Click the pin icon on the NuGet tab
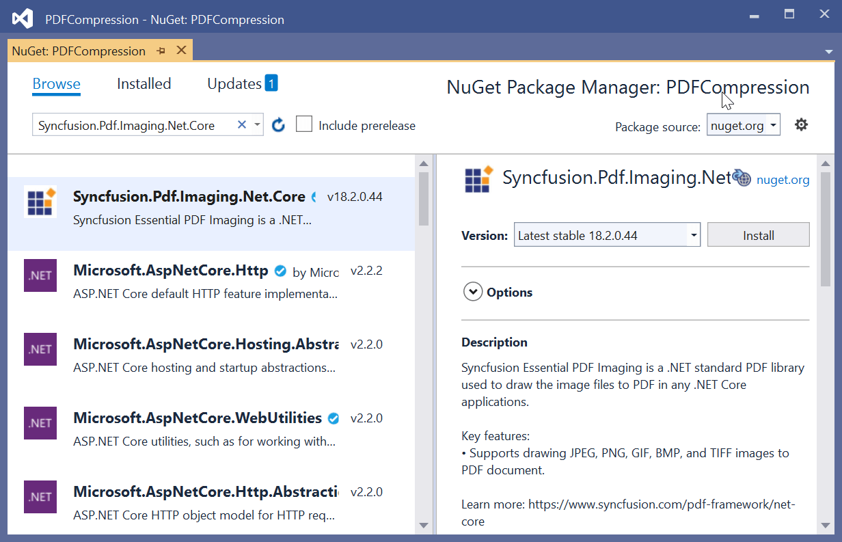 tap(161, 51)
